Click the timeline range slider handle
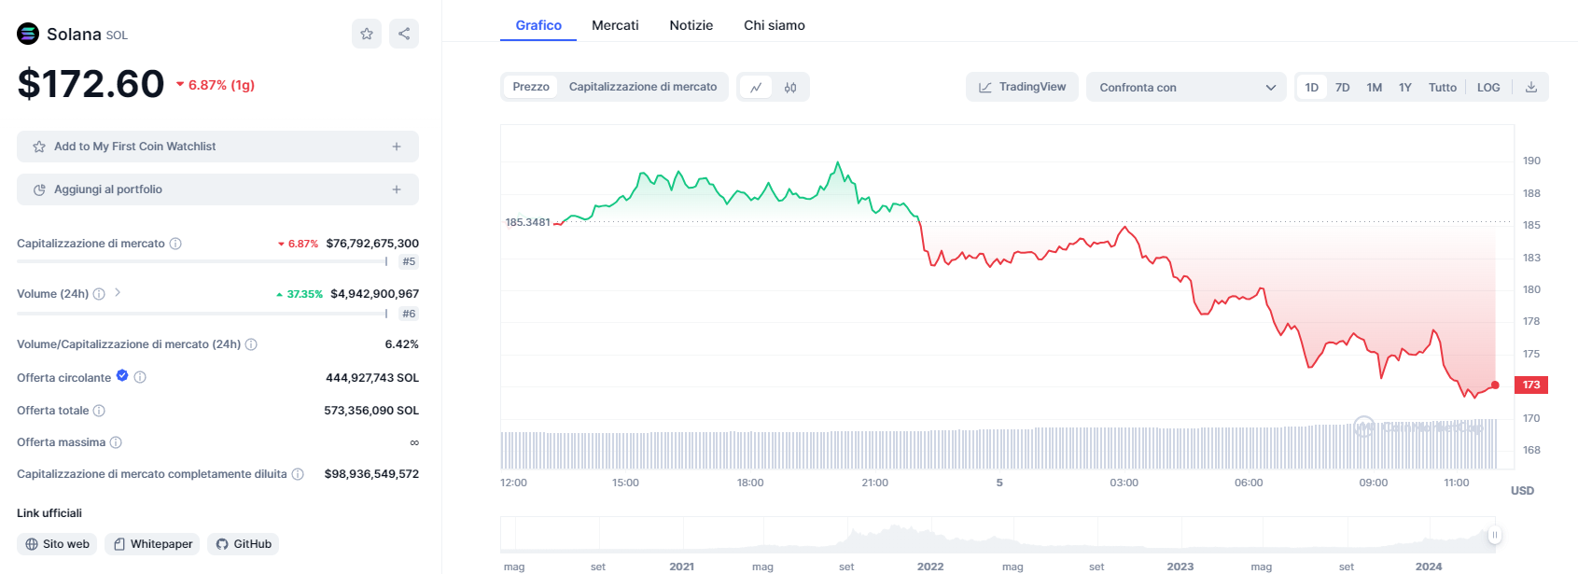1578x574 pixels. (1495, 535)
